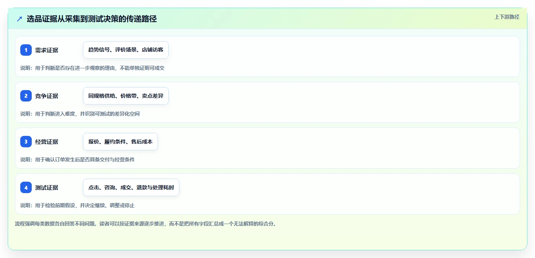Image resolution: width=535 pixels, height=258 pixels.
Task: Select step number badge 3
Action: [x=26, y=142]
